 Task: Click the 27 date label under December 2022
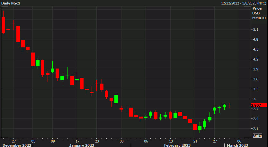14,141
